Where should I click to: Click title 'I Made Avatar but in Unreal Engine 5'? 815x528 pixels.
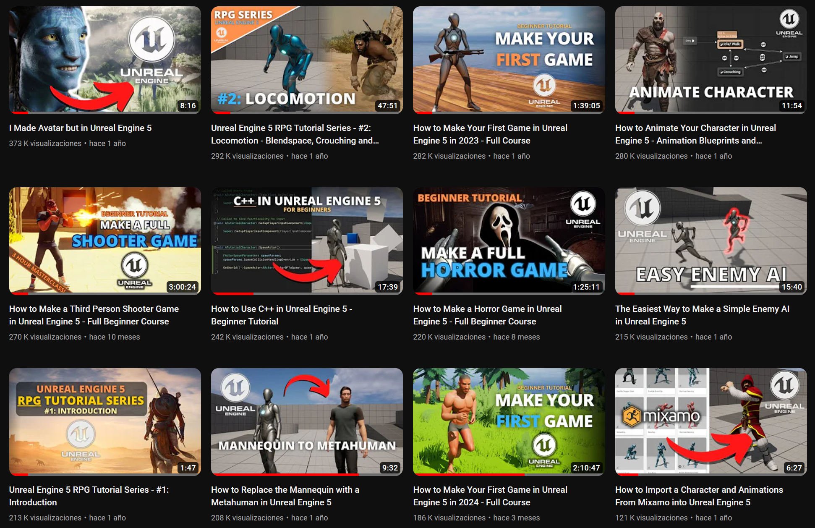tap(80, 128)
